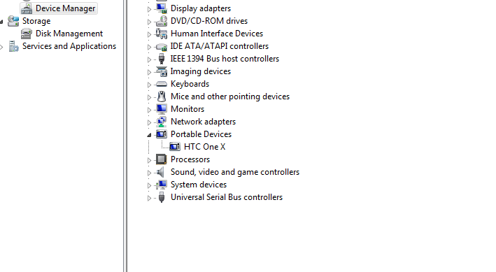Select the Storage node

coord(36,21)
